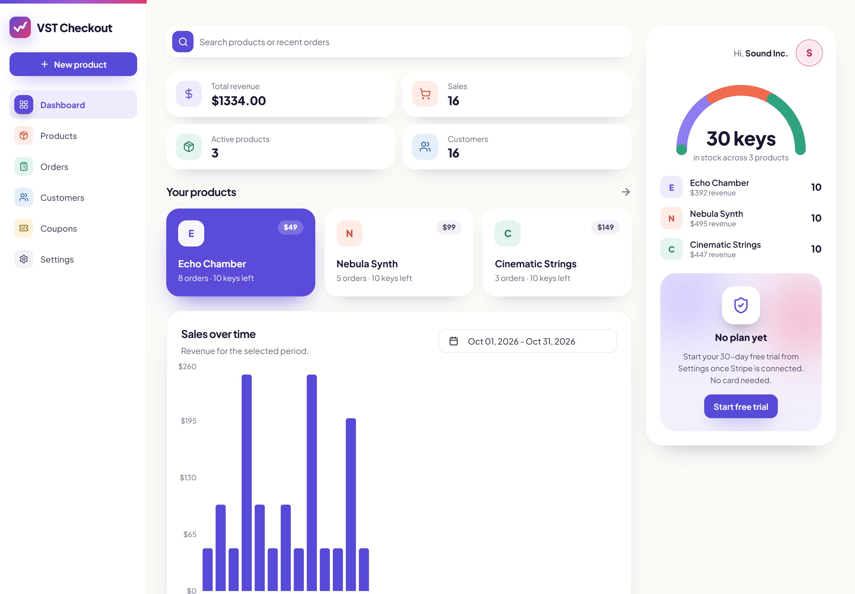Click the Sales shopping cart icon
The width and height of the screenshot is (855, 594).
pyautogui.click(x=425, y=94)
